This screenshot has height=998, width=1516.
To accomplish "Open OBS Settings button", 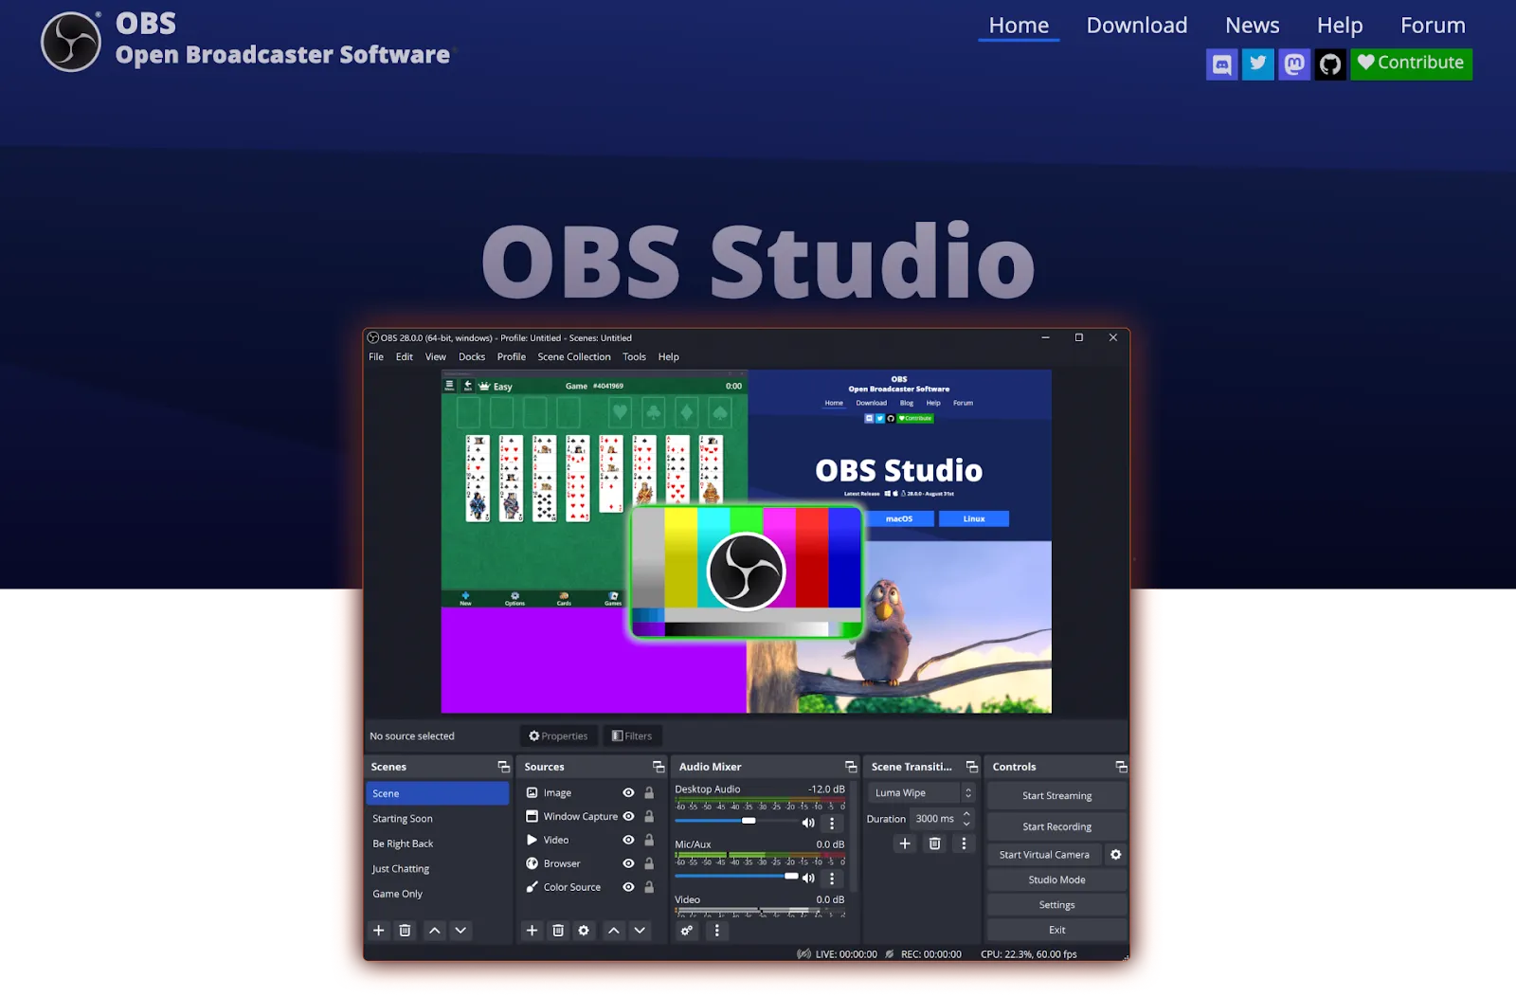I will coord(1057,905).
